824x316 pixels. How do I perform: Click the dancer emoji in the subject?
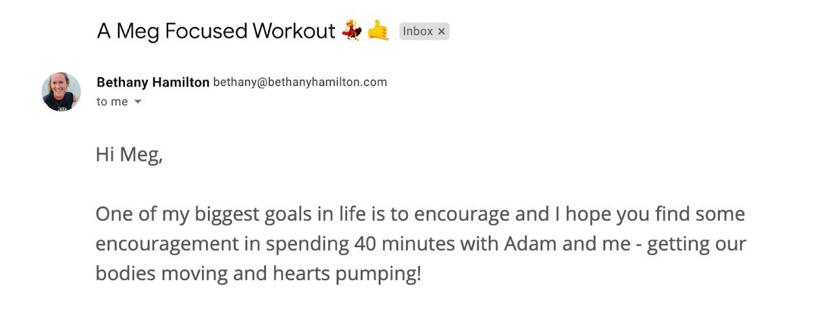(350, 31)
